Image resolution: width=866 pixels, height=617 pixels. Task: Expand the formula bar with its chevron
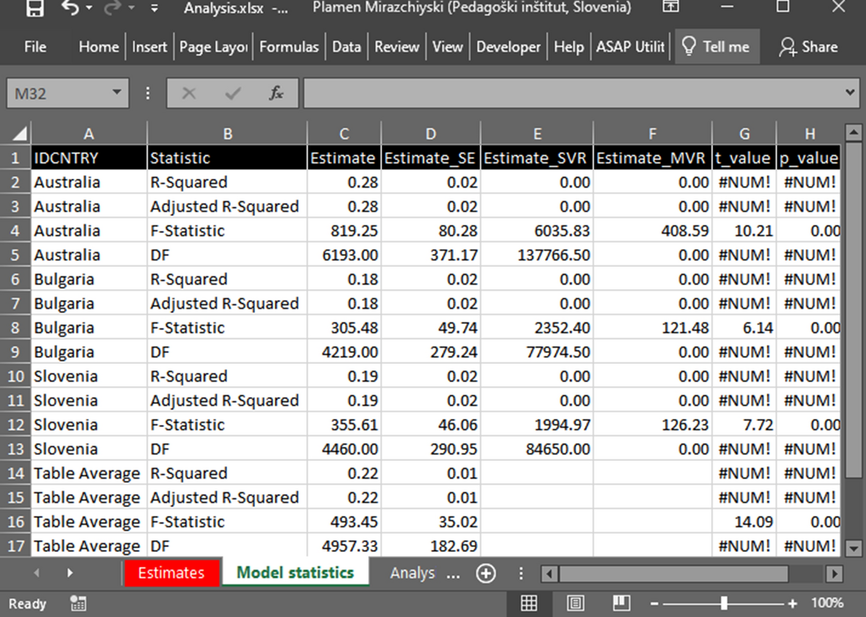coord(849,93)
